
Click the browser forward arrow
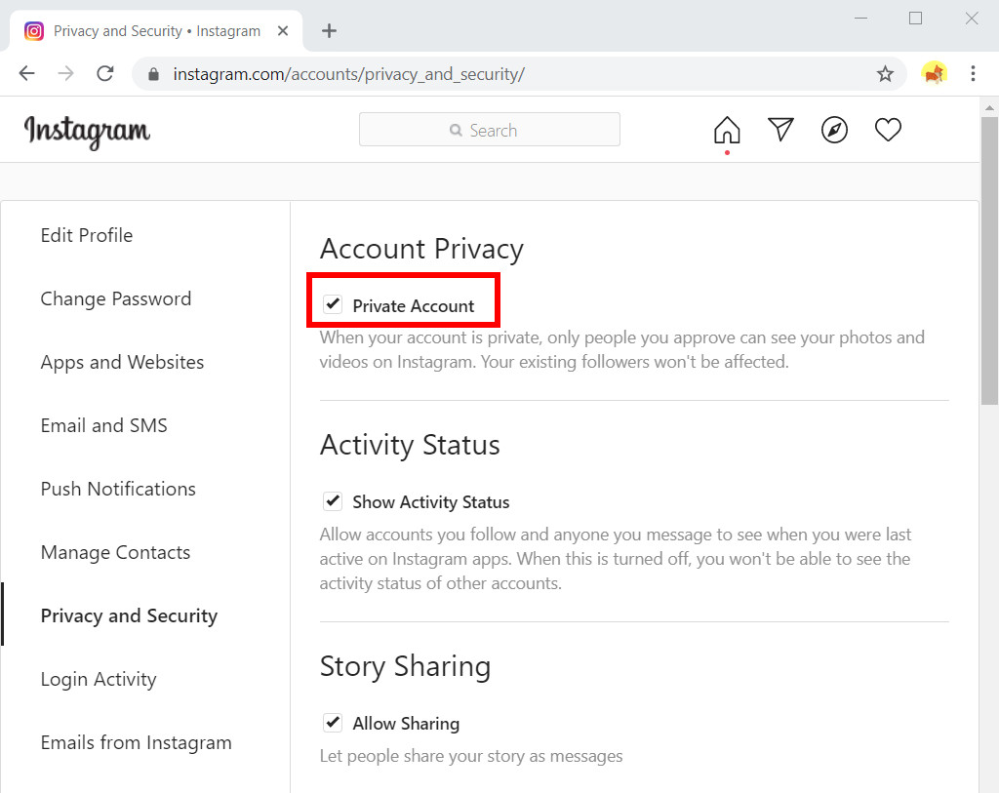coord(65,74)
